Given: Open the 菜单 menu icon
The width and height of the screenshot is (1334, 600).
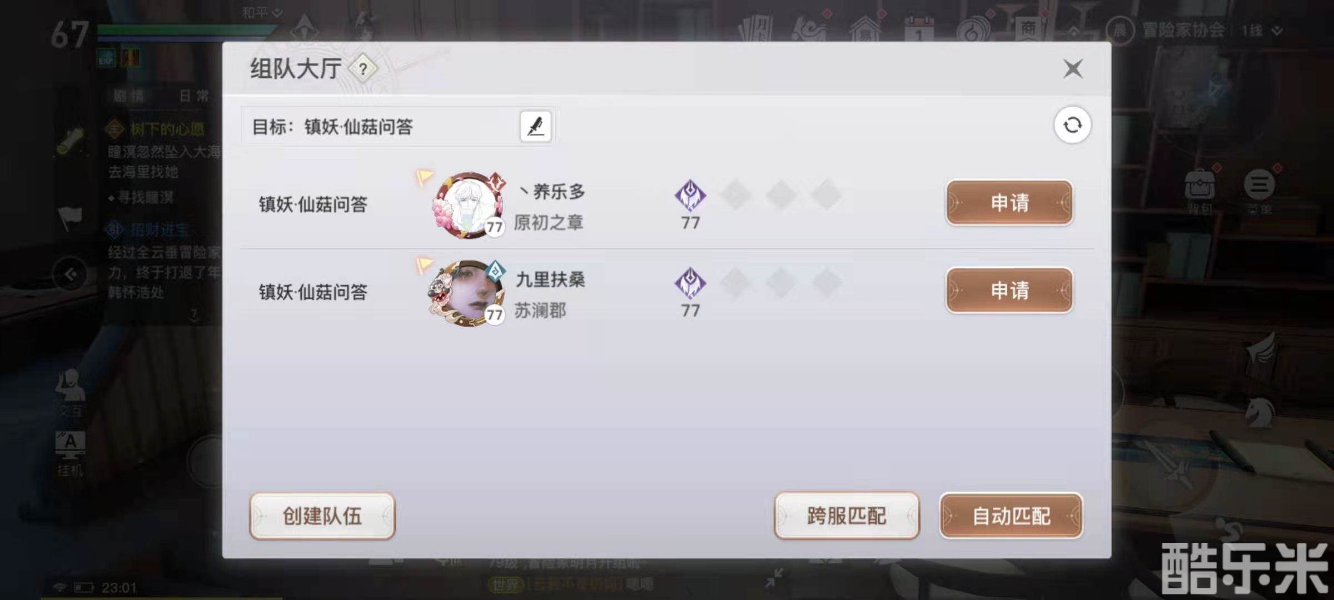Looking at the screenshot, I should pos(1259,191).
